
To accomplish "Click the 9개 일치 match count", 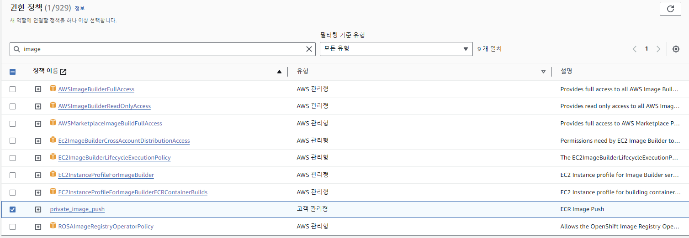I will tap(489, 49).
